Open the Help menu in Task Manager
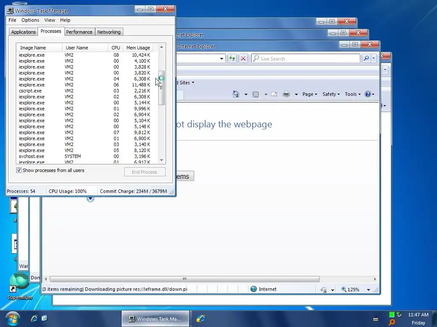 pyautogui.click(x=65, y=20)
